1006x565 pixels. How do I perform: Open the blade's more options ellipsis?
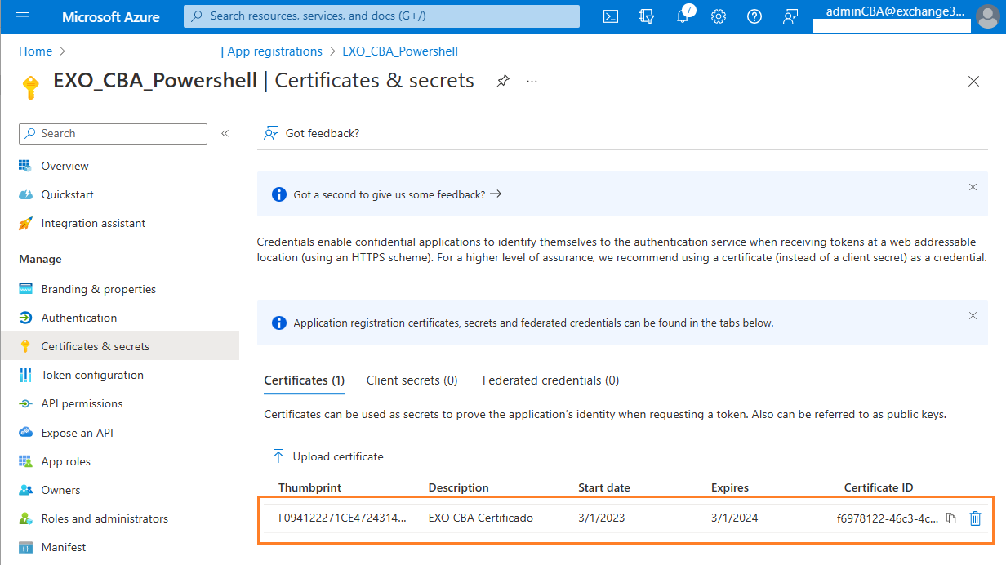point(532,81)
